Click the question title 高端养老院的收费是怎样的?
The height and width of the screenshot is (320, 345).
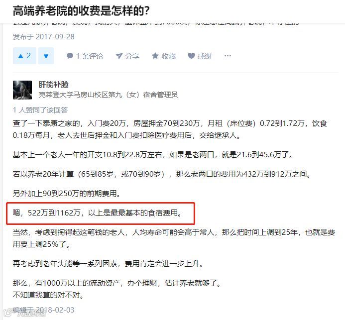pos(81,10)
